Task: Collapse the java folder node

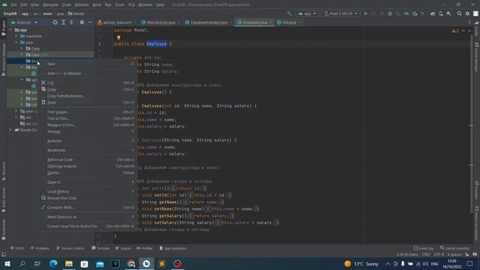Action: pyautogui.click(x=16, y=42)
